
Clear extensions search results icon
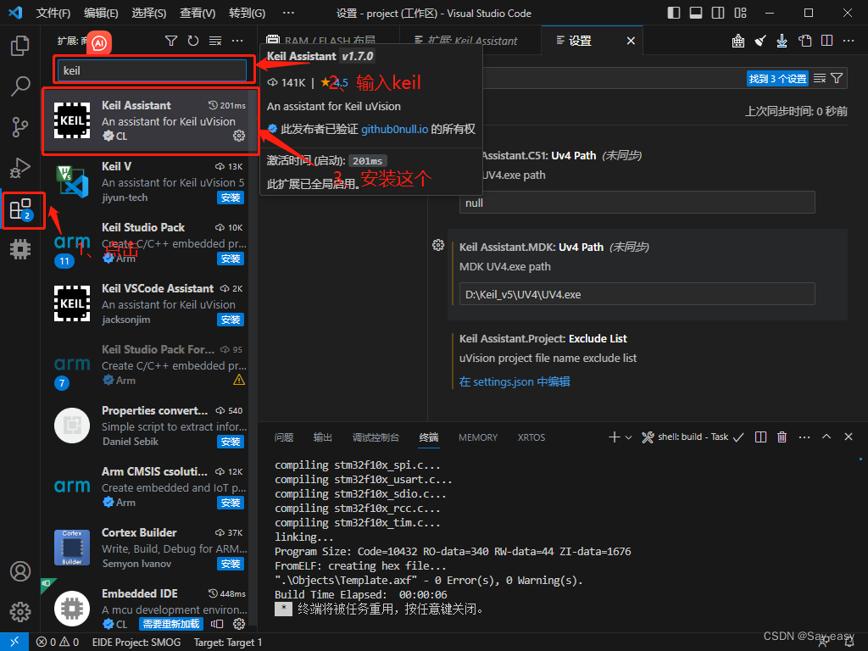click(215, 41)
